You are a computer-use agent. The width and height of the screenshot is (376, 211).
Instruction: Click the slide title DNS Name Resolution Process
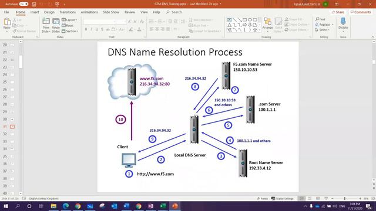[175, 52]
